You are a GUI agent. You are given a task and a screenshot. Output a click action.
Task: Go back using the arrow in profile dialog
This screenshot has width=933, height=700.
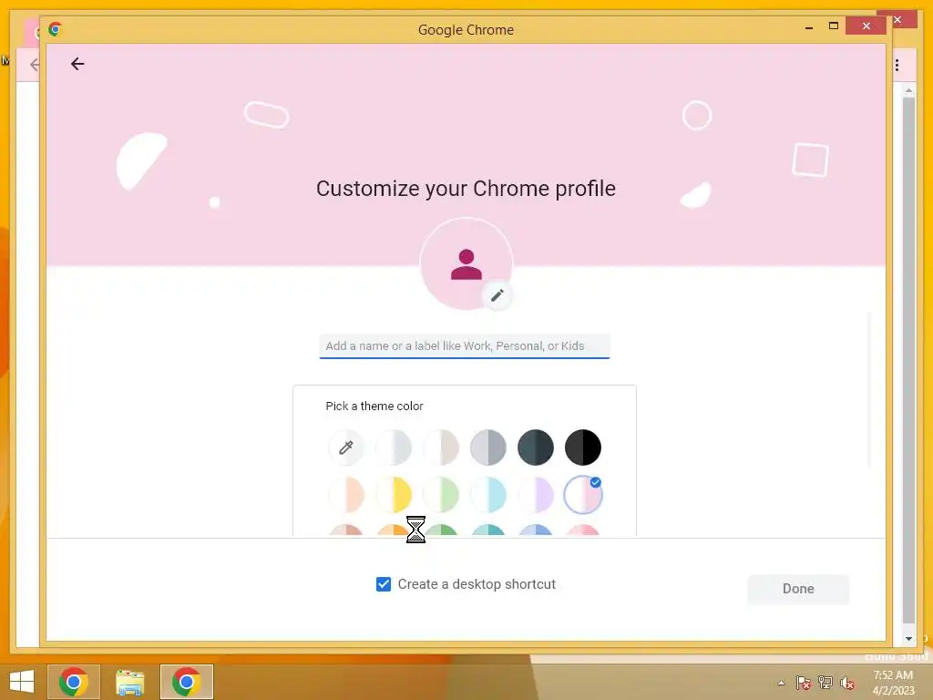point(77,64)
